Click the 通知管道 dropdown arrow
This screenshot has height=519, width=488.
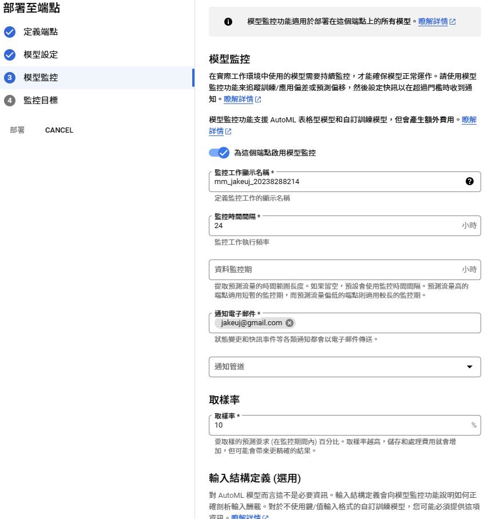pyautogui.click(x=470, y=367)
